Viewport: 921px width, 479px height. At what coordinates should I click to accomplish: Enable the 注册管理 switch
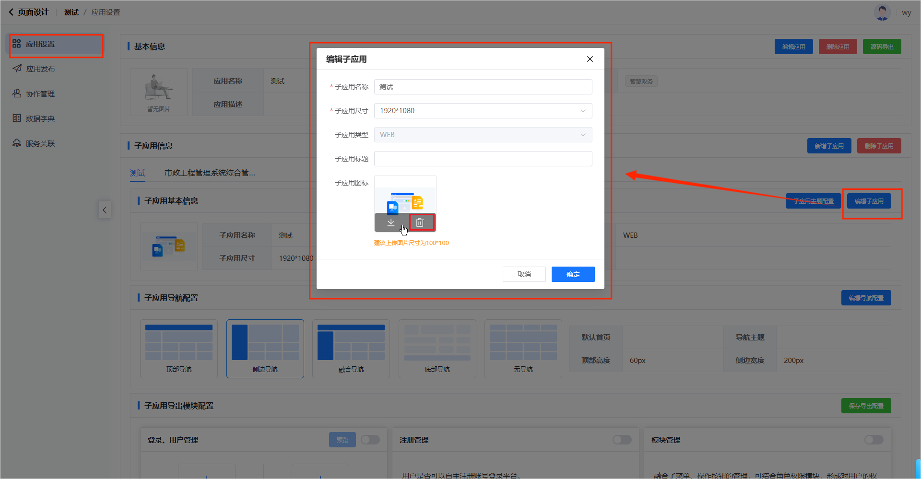[622, 440]
